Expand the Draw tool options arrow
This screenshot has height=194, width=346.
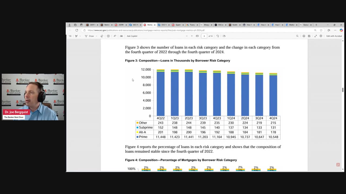[96, 36]
